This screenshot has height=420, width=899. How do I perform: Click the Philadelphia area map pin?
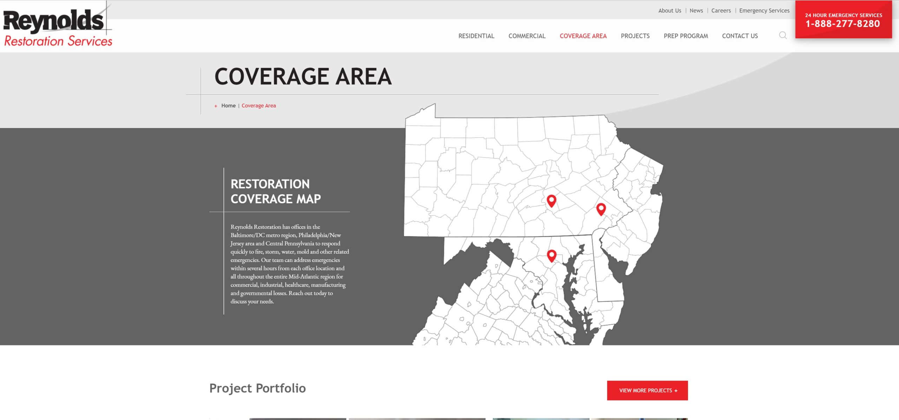tap(601, 209)
